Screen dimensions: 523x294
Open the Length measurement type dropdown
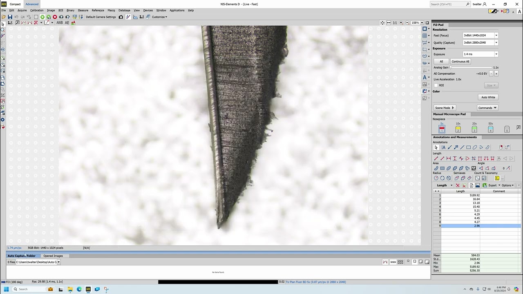point(451,185)
